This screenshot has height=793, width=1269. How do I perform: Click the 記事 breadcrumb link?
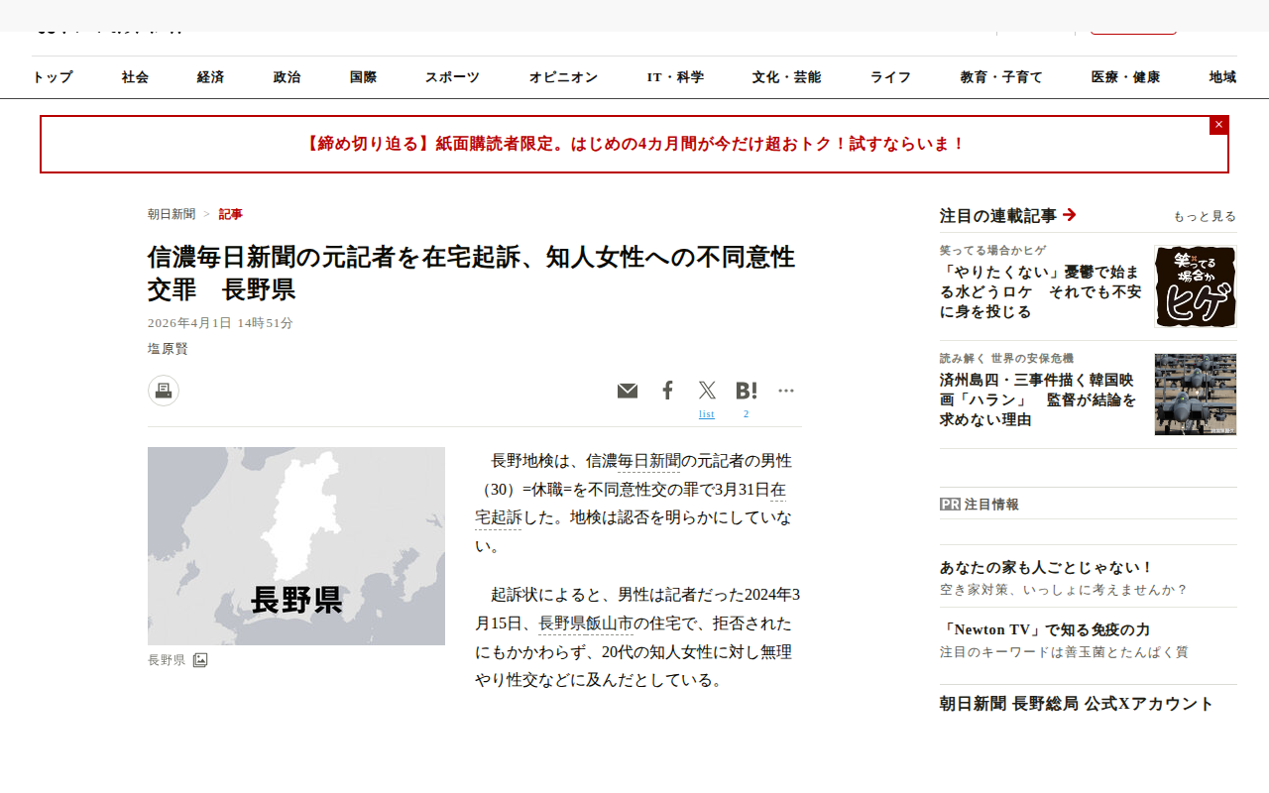[x=231, y=214]
